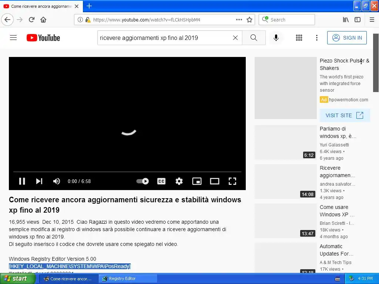The height and width of the screenshot is (284, 379).
Task: Search with your voice microphone
Action: click(x=276, y=38)
